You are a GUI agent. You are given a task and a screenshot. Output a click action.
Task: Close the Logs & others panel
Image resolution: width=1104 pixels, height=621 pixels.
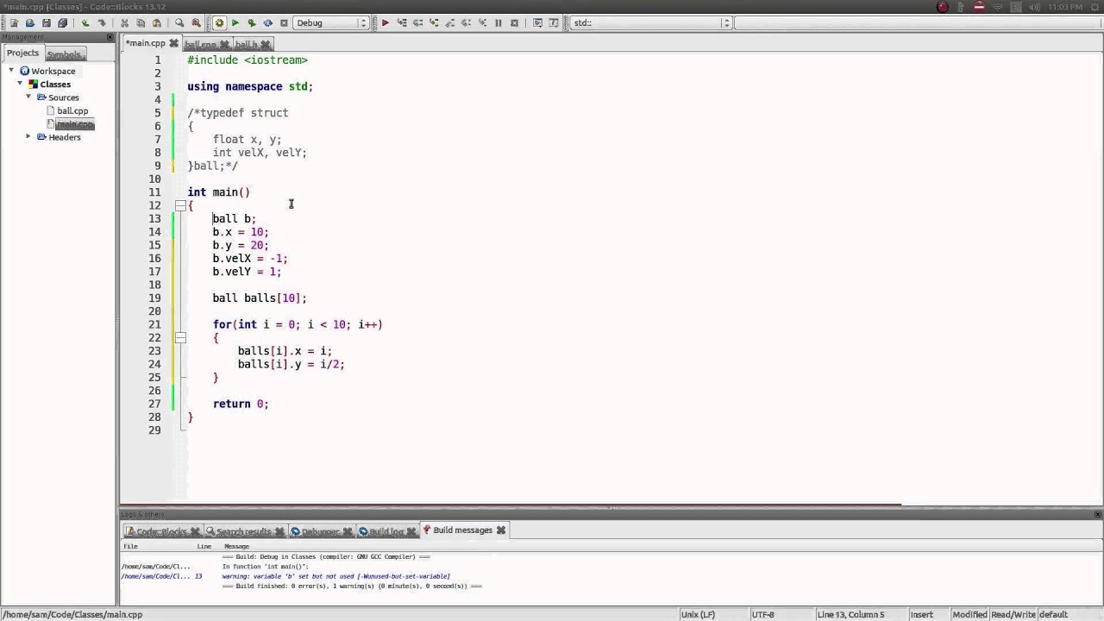click(x=1098, y=514)
